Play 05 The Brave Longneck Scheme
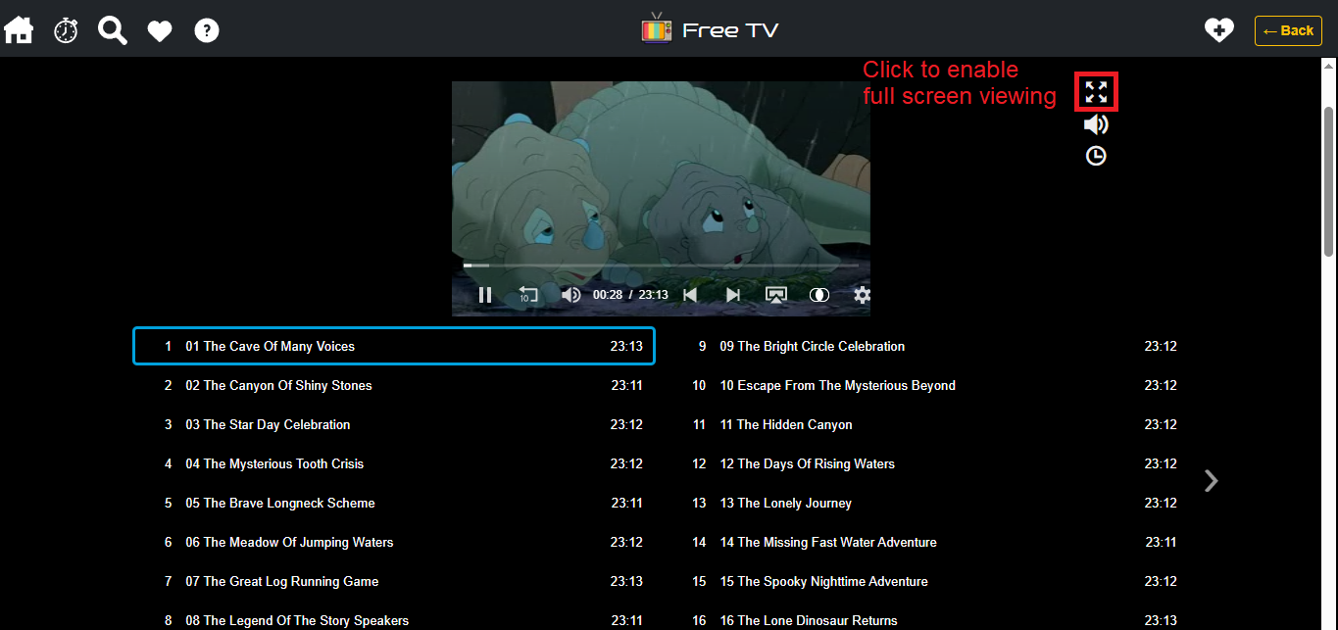The image size is (1338, 630). (x=394, y=503)
